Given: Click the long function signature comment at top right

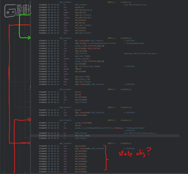Looking at the screenshot, I should [x=135, y=5].
